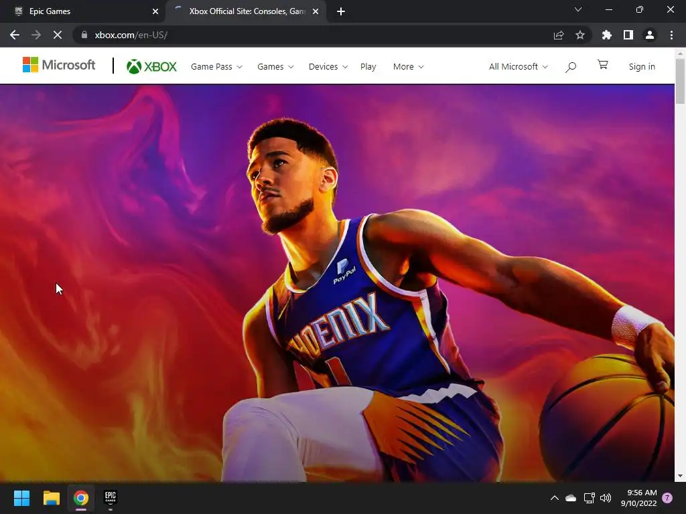Viewport: 686px width, 514px height.
Task: Go back to previous page
Action: [15, 35]
